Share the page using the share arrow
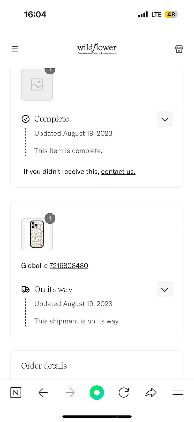Image resolution: width=194 pixels, height=422 pixels. pyautogui.click(x=151, y=393)
